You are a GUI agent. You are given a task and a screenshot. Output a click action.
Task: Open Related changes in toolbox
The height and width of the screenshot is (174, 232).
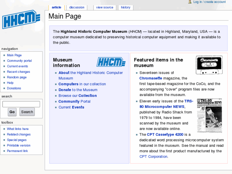click(x=19, y=134)
